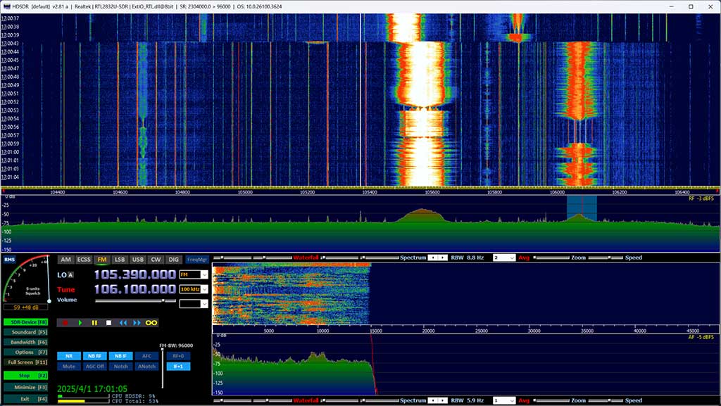The image size is (721, 406).
Task: Toggle AGC Off button
Action: click(95, 367)
